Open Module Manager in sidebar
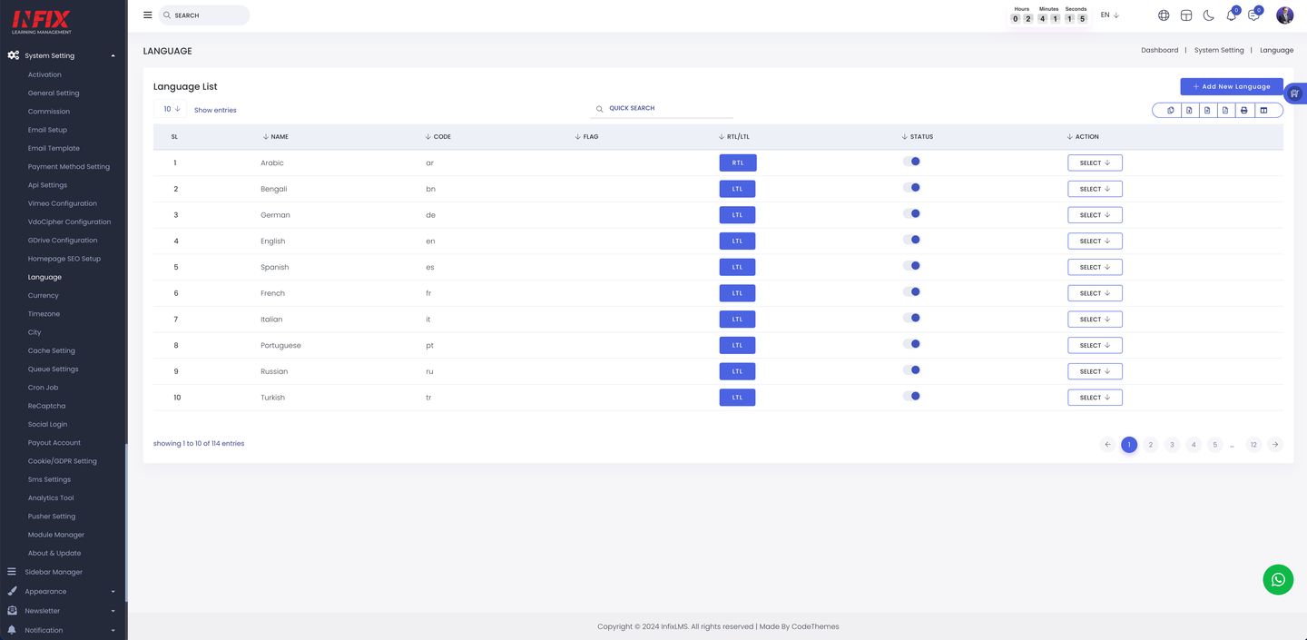 coord(56,535)
